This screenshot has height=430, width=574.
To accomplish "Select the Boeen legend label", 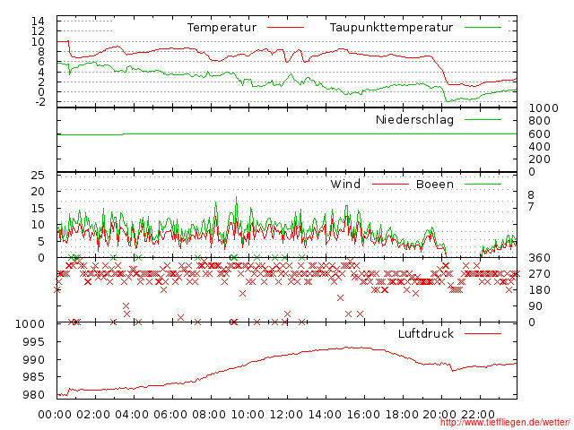I will coord(434,184).
